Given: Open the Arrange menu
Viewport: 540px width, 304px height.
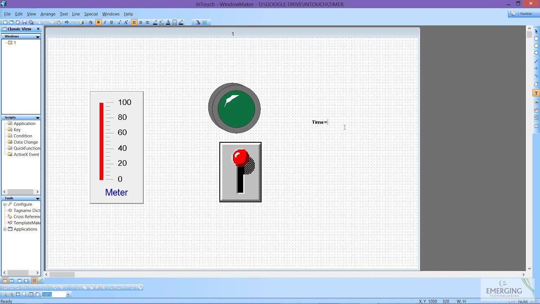Looking at the screenshot, I should point(48,14).
